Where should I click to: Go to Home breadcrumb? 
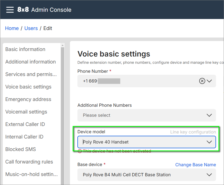point(12,28)
